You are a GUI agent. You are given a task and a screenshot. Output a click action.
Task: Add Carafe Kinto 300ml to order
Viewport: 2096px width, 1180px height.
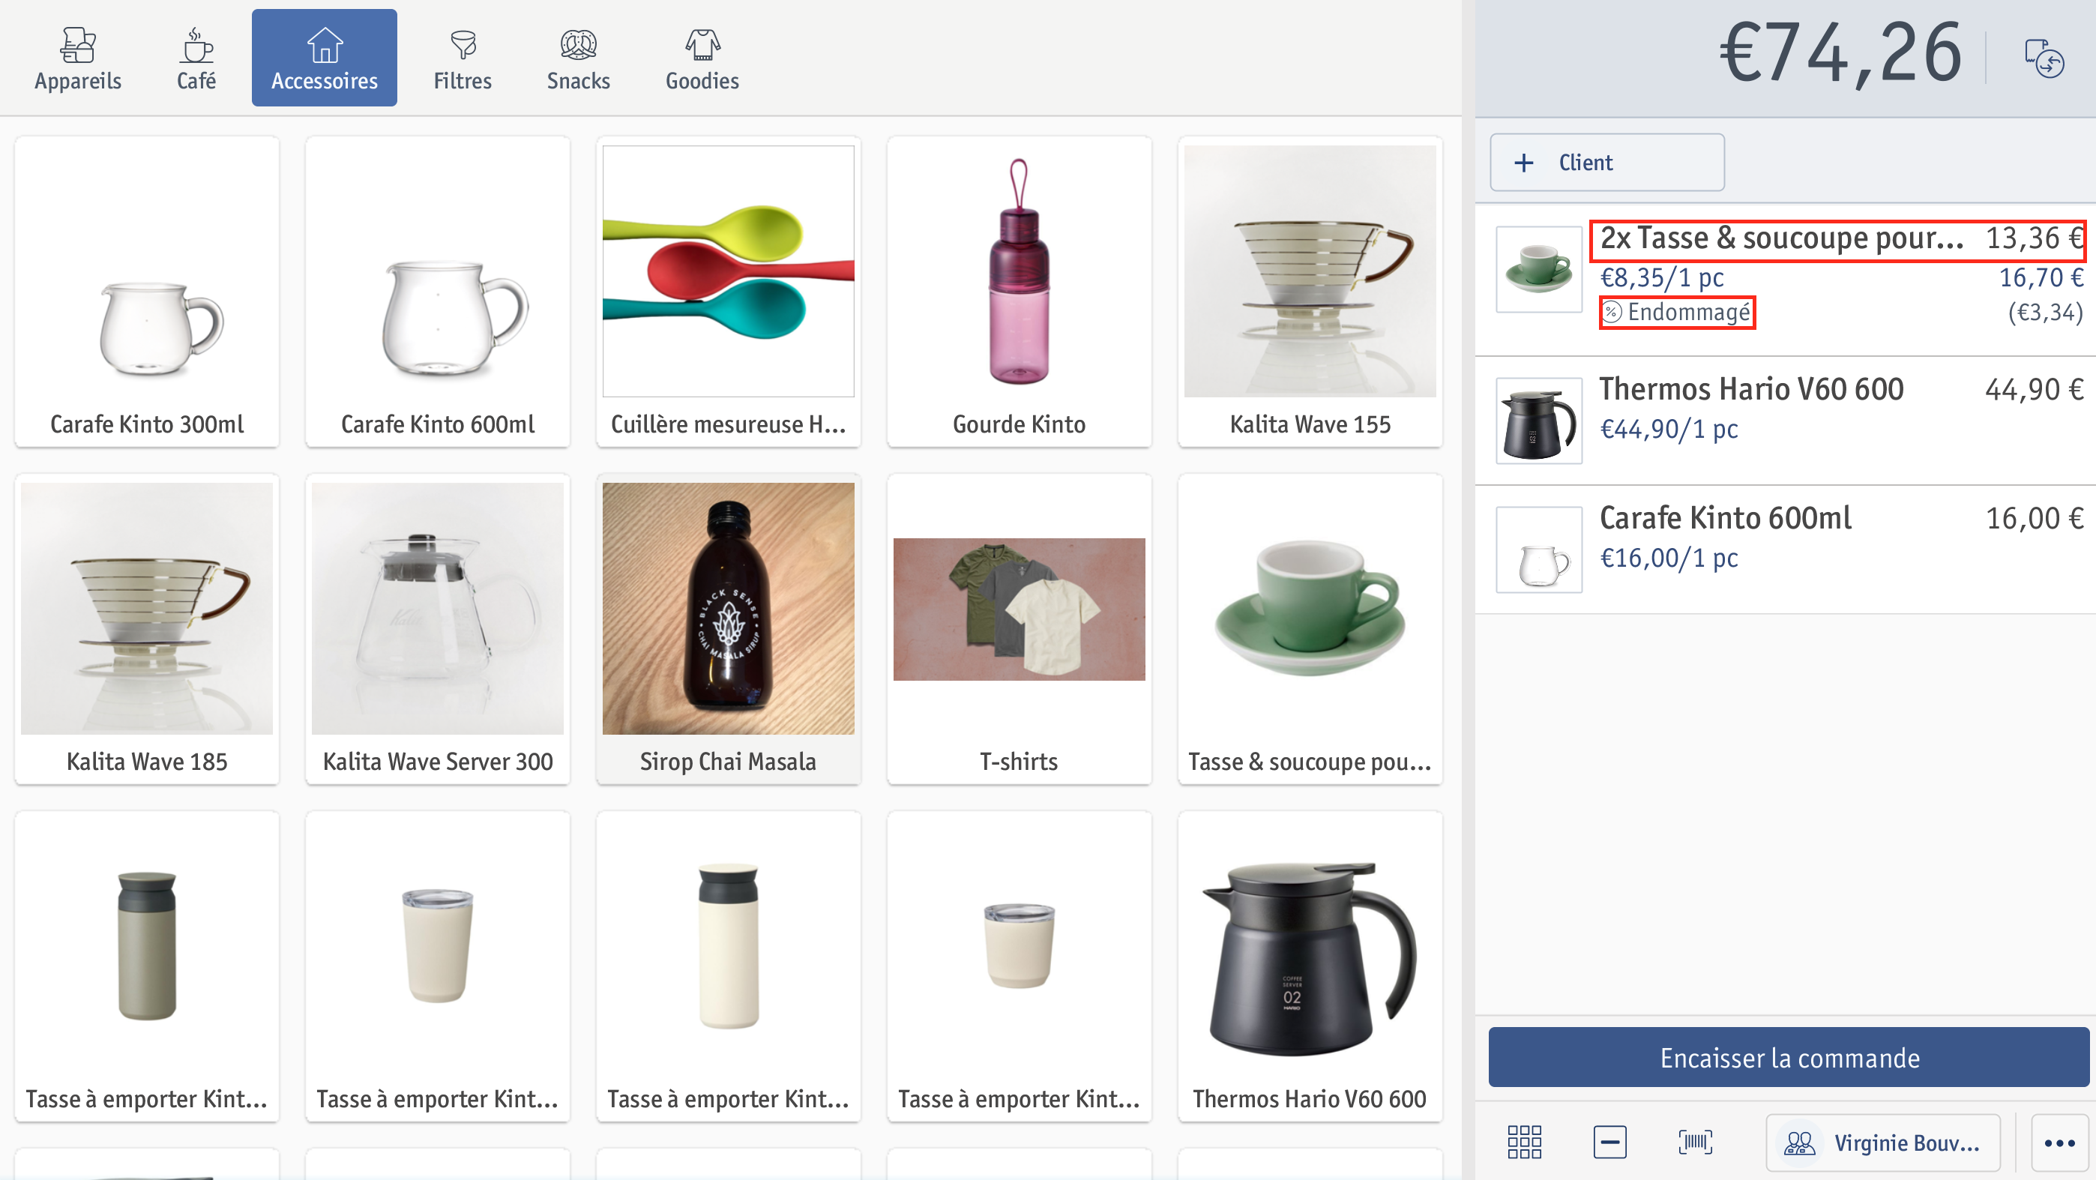(x=147, y=292)
